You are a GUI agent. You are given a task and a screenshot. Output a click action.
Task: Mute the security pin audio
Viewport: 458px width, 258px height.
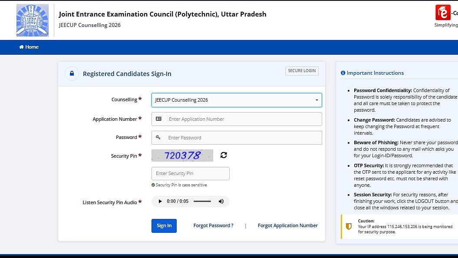(x=221, y=201)
